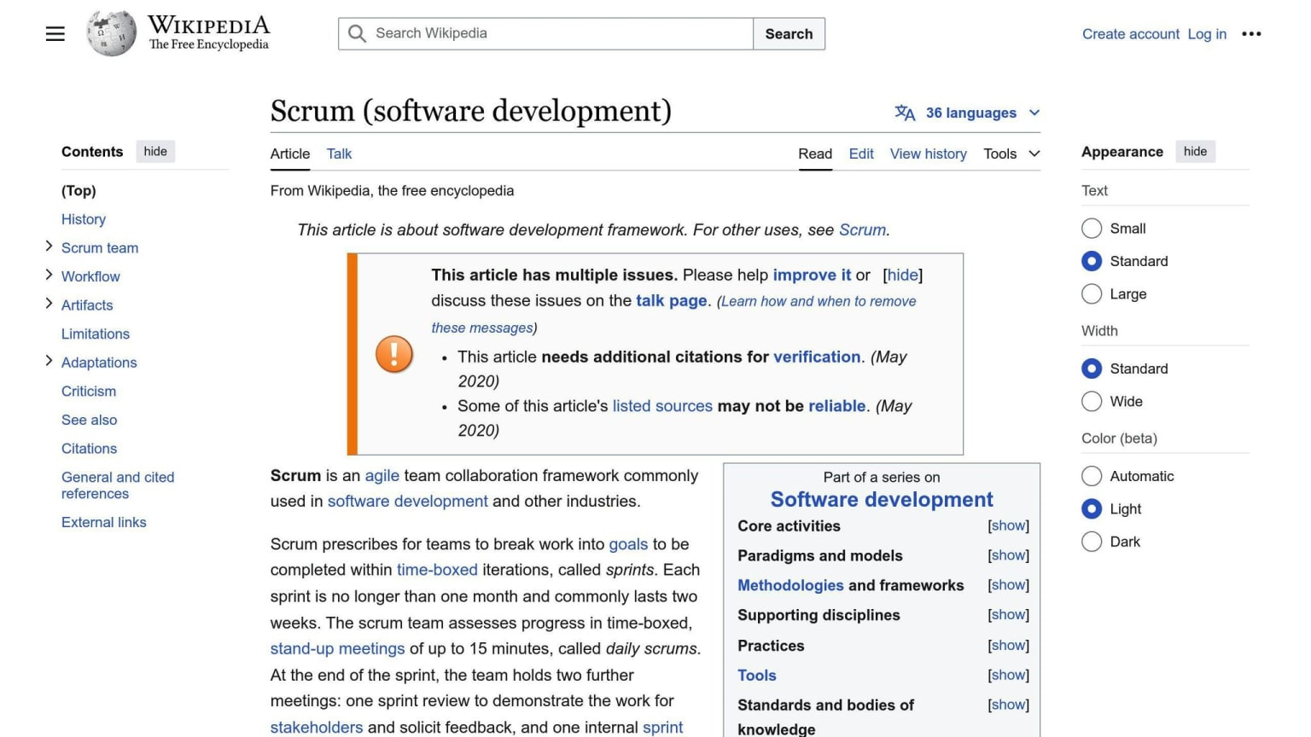Hide the Contents sidebar
This screenshot has height=737, width=1311.
155,152
